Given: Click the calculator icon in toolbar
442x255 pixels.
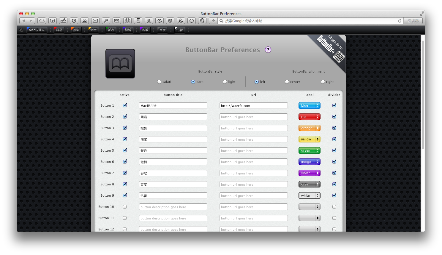Looking at the screenshot, I should (138, 21).
